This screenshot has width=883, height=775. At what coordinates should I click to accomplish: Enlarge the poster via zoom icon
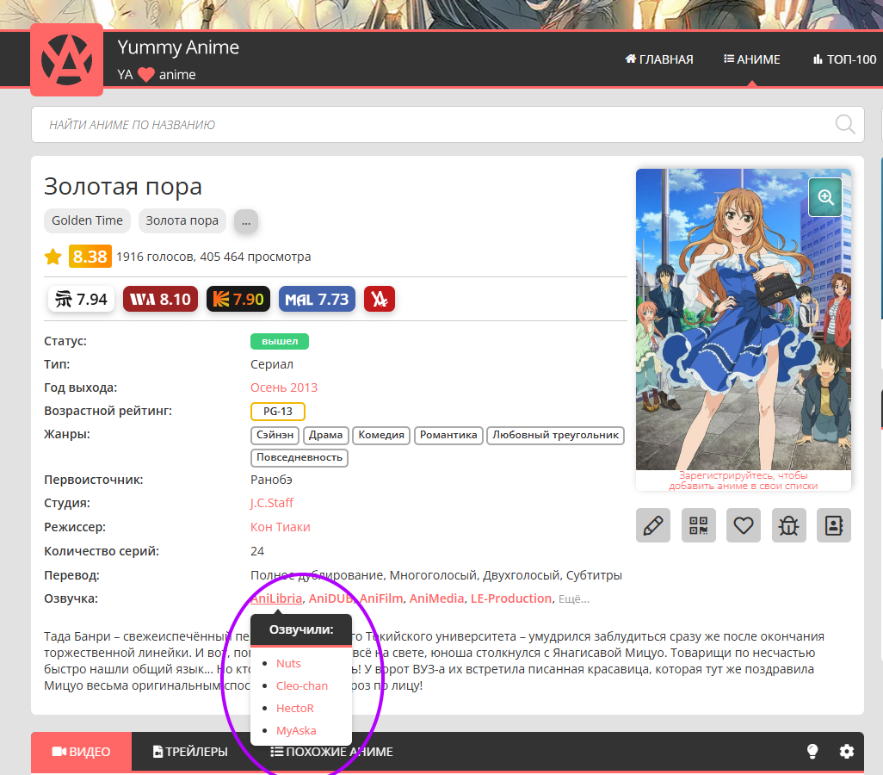pyautogui.click(x=825, y=197)
